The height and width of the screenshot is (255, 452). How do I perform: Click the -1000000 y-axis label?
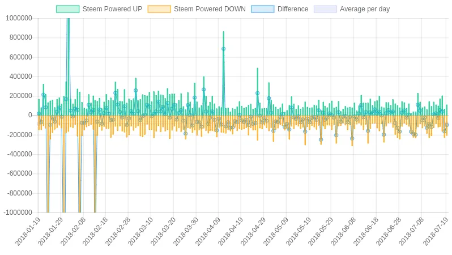18,212
